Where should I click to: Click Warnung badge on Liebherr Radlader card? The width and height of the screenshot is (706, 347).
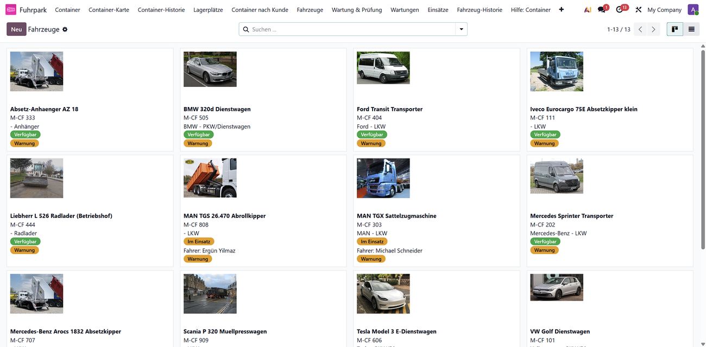[24, 250]
